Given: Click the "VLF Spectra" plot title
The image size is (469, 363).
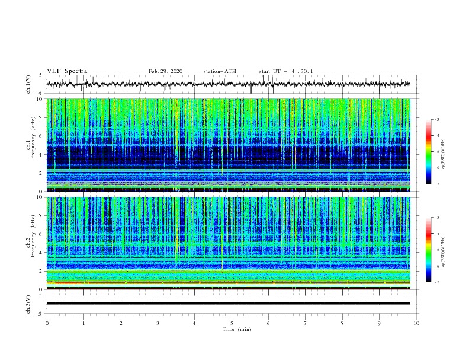Looking at the screenshot, I should coord(67,71).
